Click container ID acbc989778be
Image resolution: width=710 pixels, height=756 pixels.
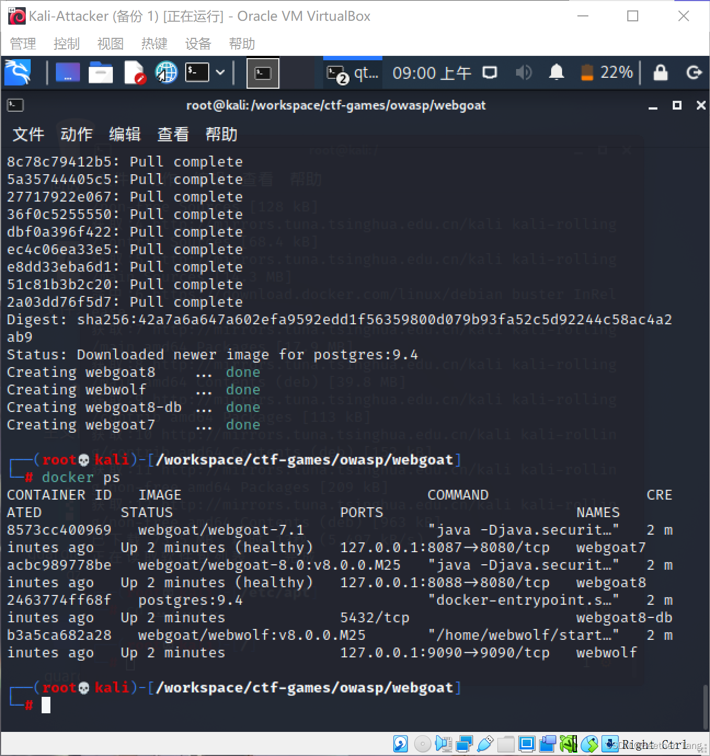[59, 565]
